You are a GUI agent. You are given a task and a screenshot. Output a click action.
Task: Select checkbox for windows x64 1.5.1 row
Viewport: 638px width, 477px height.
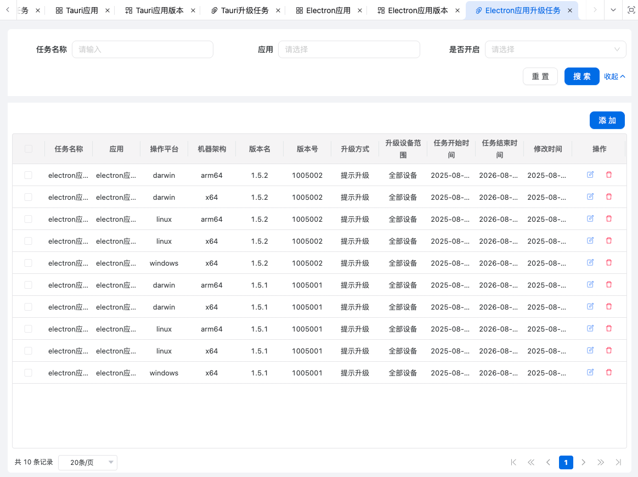point(29,373)
